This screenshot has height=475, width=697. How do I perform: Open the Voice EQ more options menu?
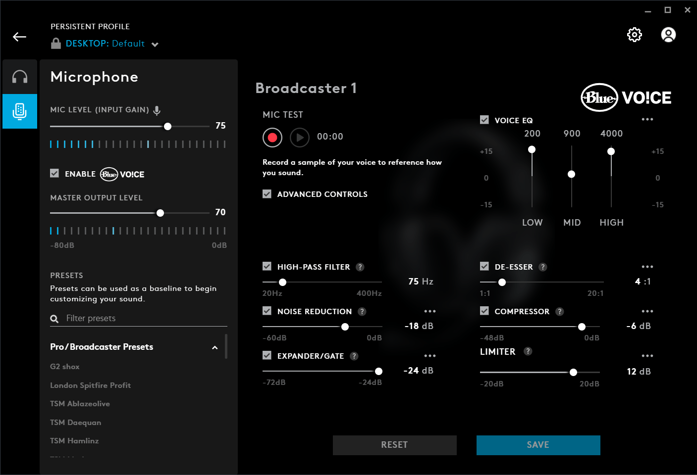pos(647,120)
